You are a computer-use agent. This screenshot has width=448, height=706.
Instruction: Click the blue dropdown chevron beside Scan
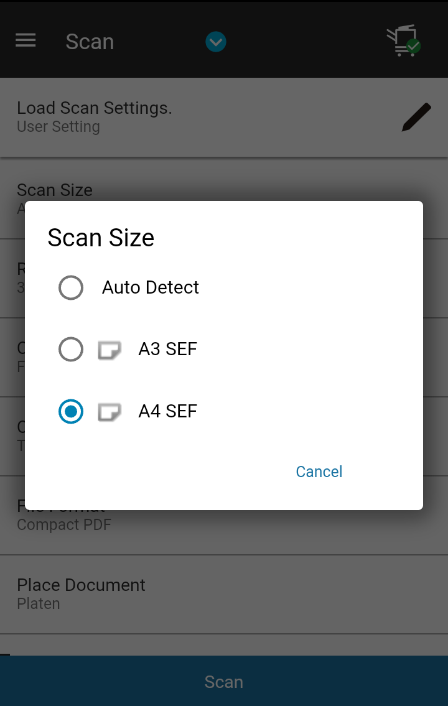pos(215,42)
